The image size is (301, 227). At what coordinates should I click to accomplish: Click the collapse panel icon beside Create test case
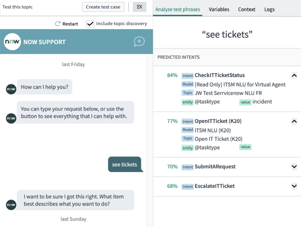pyautogui.click(x=139, y=7)
